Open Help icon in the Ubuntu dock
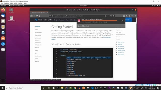161x90 pixels. click(x=3, y=44)
